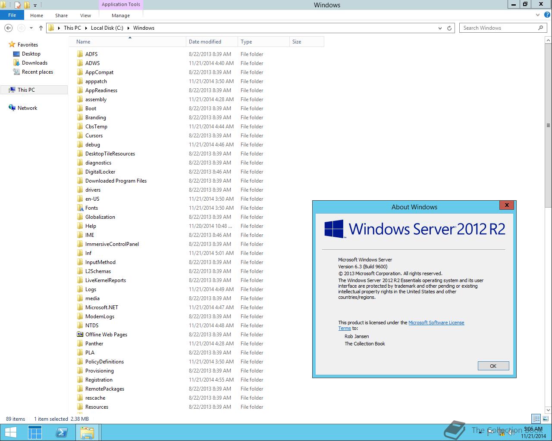
Task: Select the Downloaded Program Files folder
Action: (116, 181)
